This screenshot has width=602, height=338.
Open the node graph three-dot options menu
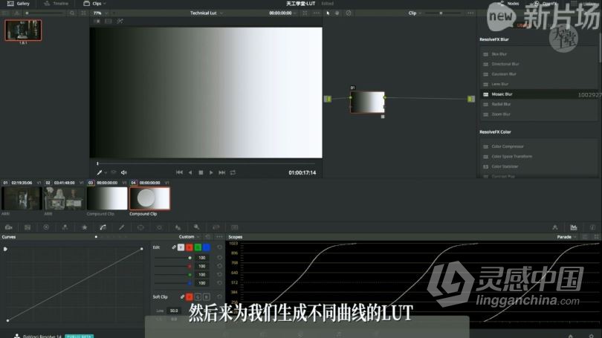pos(470,13)
